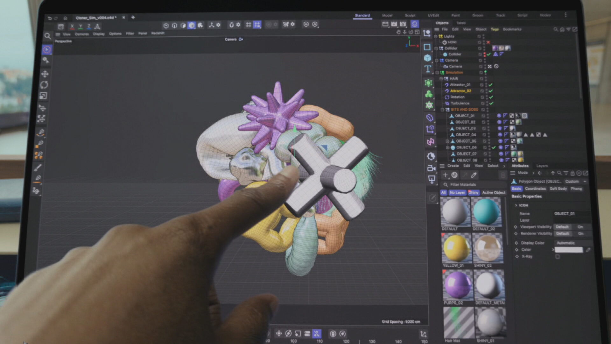Open the Objects panel search icon

556,29
